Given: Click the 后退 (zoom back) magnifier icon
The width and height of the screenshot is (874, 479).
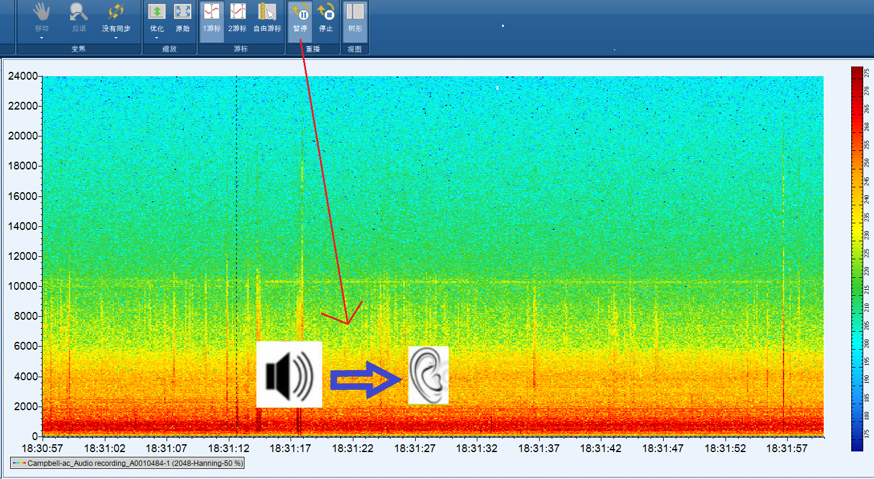Looking at the screenshot, I should pos(78,17).
